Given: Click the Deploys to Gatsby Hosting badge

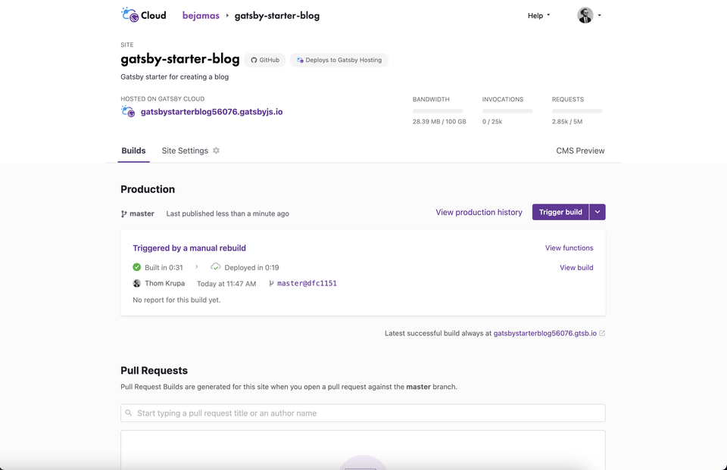Looking at the screenshot, I should pyautogui.click(x=339, y=60).
